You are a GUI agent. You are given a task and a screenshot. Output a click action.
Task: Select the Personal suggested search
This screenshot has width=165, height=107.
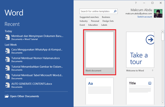95,21
